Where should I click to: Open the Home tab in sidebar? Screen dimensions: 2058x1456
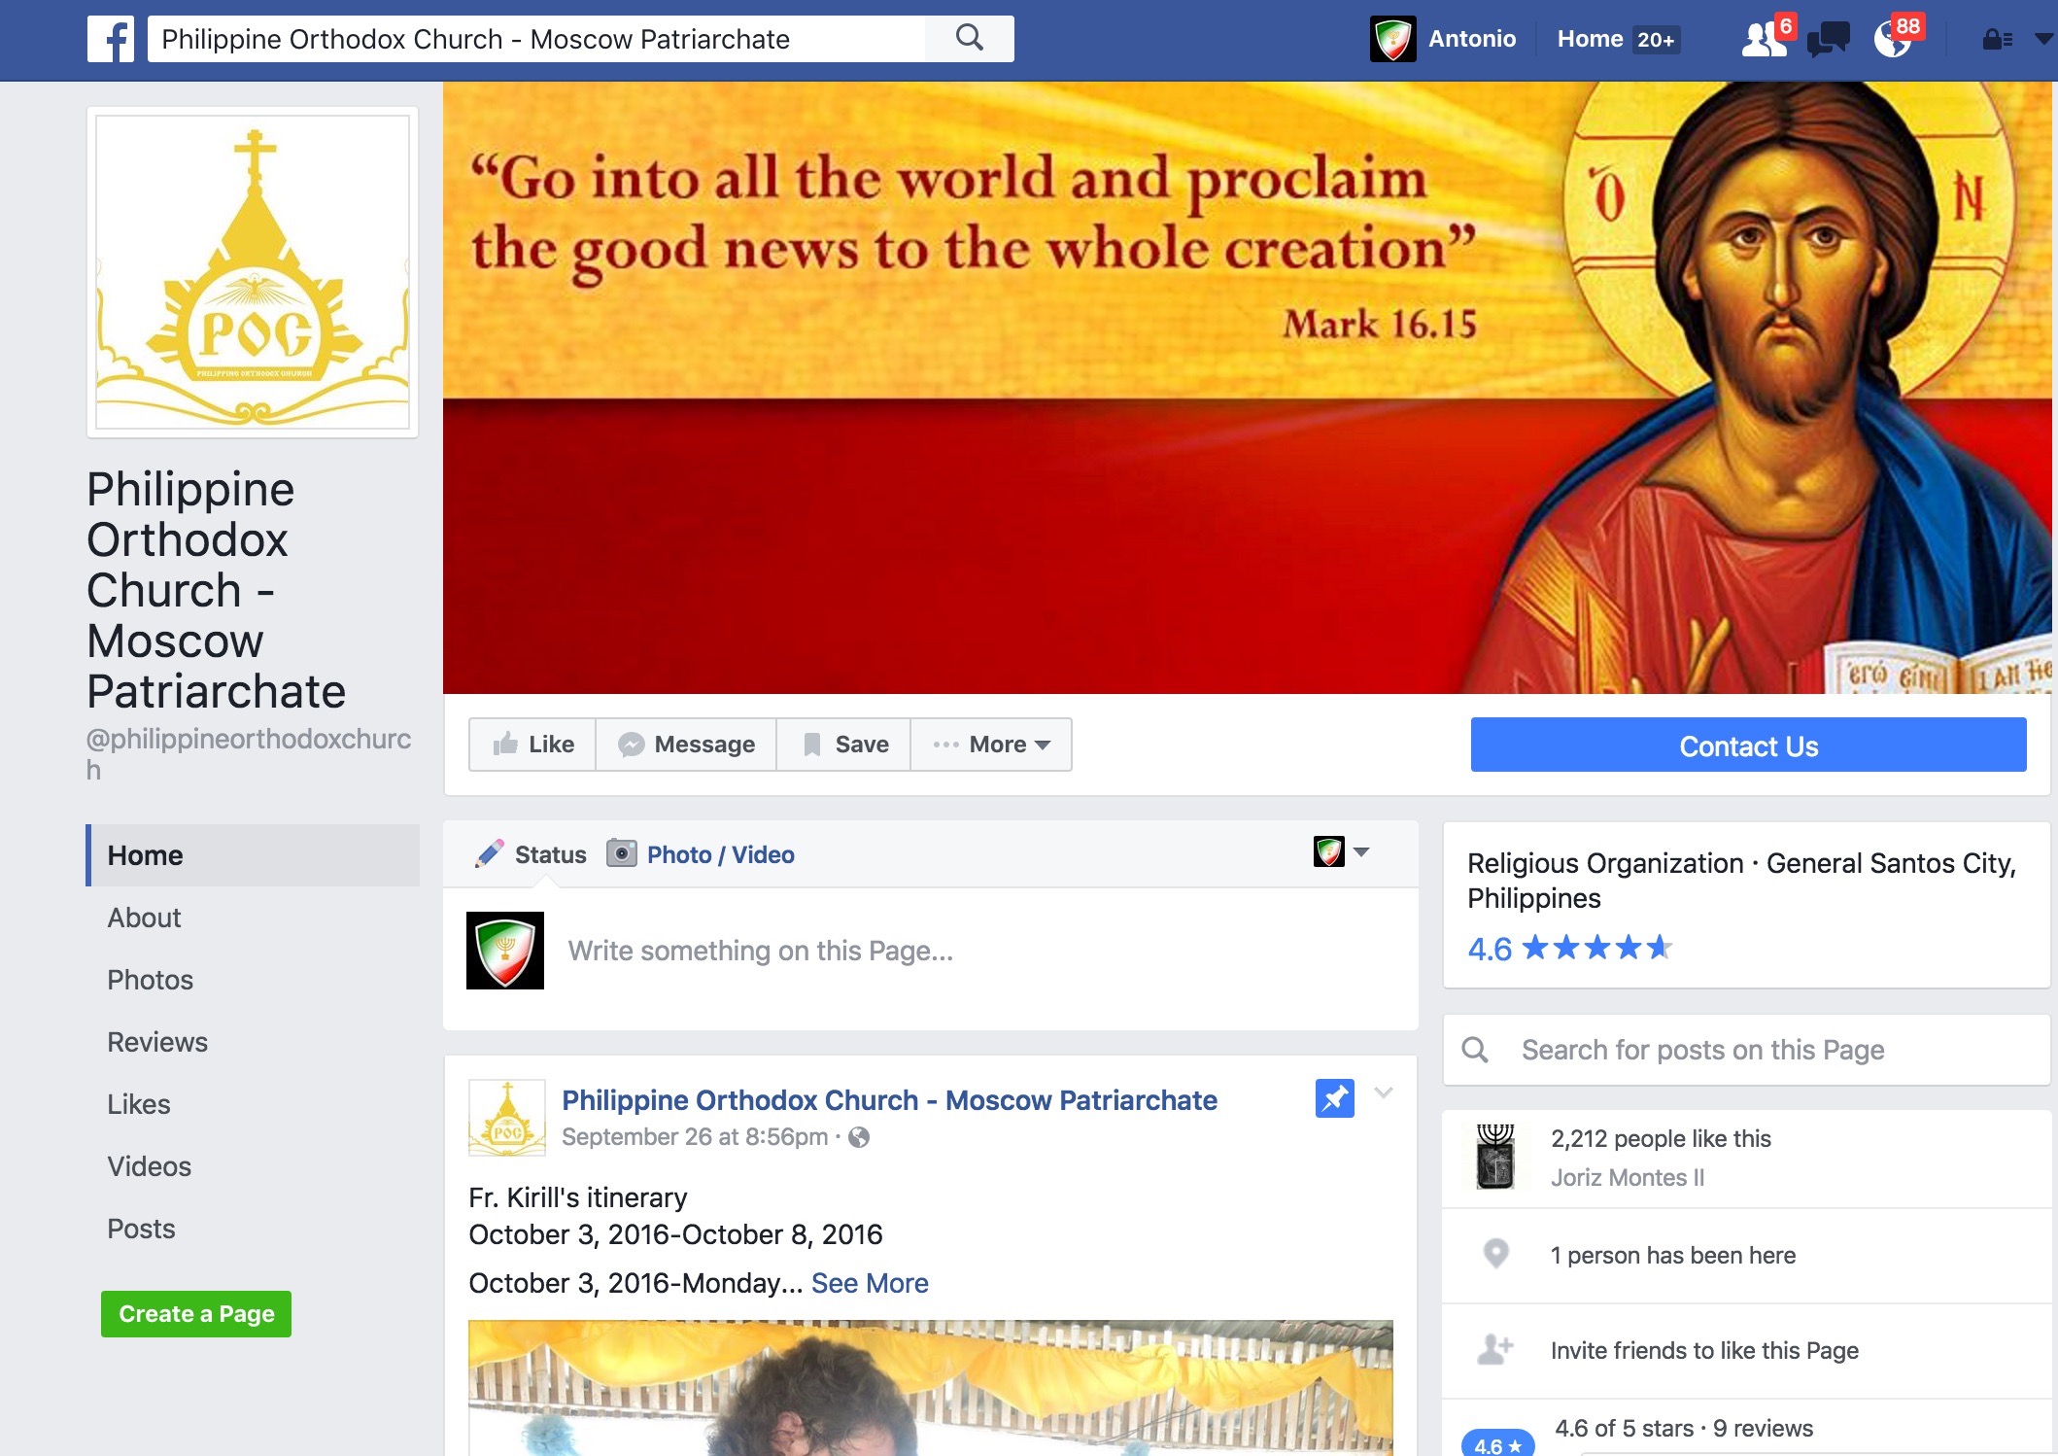[253, 855]
